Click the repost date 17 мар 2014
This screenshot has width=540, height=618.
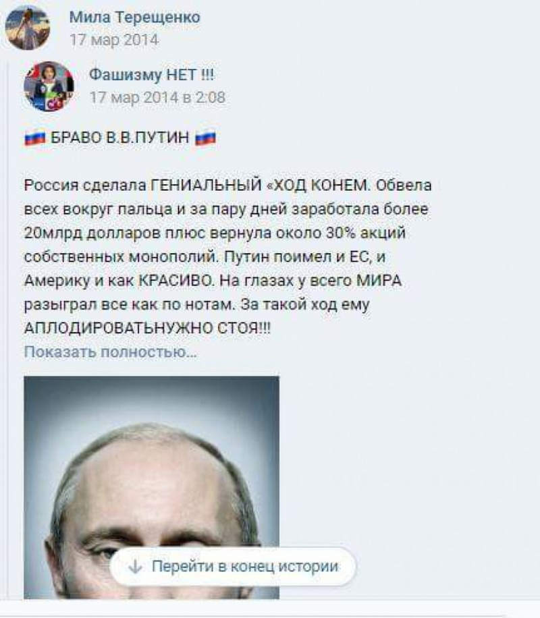coord(114,40)
